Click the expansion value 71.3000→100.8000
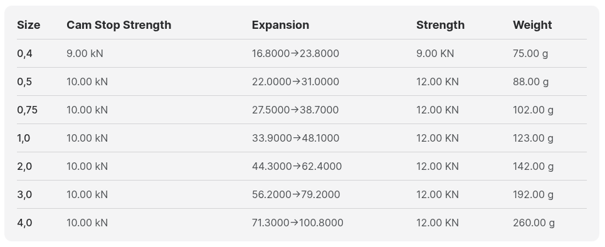Image resolution: width=605 pixels, height=247 pixels. pos(297,223)
